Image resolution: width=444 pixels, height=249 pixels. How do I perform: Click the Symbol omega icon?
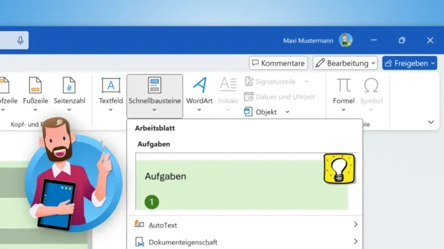(371, 85)
